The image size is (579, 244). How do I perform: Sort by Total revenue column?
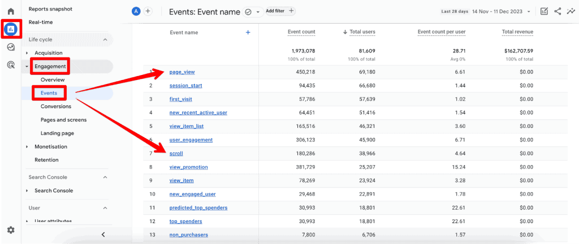pos(517,32)
